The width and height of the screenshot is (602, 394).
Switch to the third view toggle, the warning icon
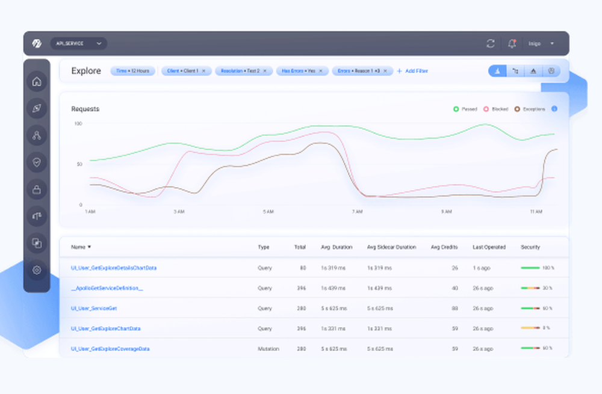coord(533,71)
